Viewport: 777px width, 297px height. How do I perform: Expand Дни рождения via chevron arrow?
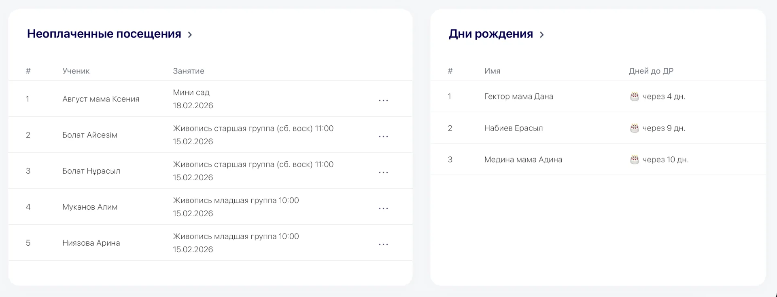click(x=541, y=35)
